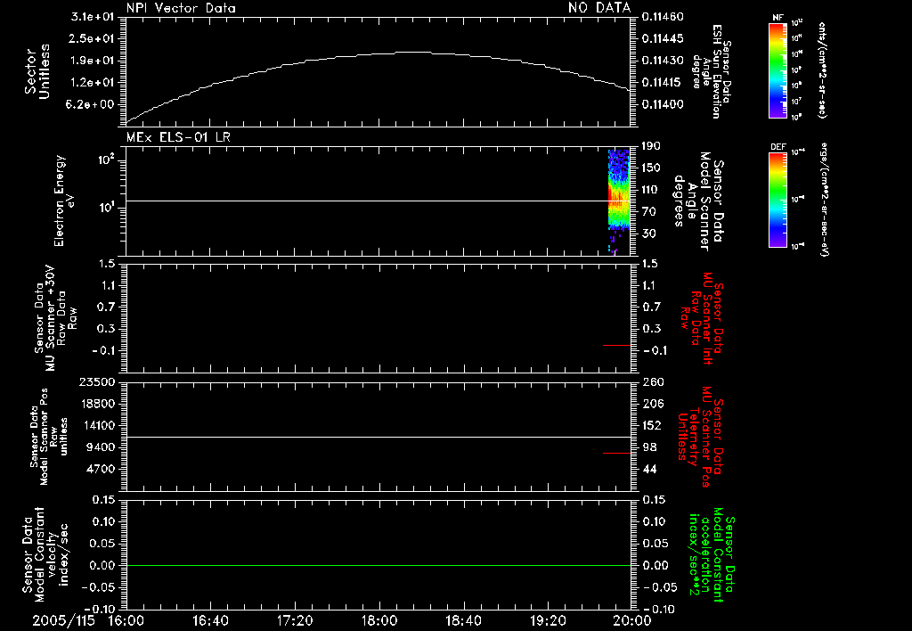
Task: Click the 'NO DATA' label
Action: (x=599, y=7)
